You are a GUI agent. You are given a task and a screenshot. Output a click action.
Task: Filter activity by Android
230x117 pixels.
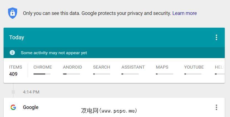72,67
